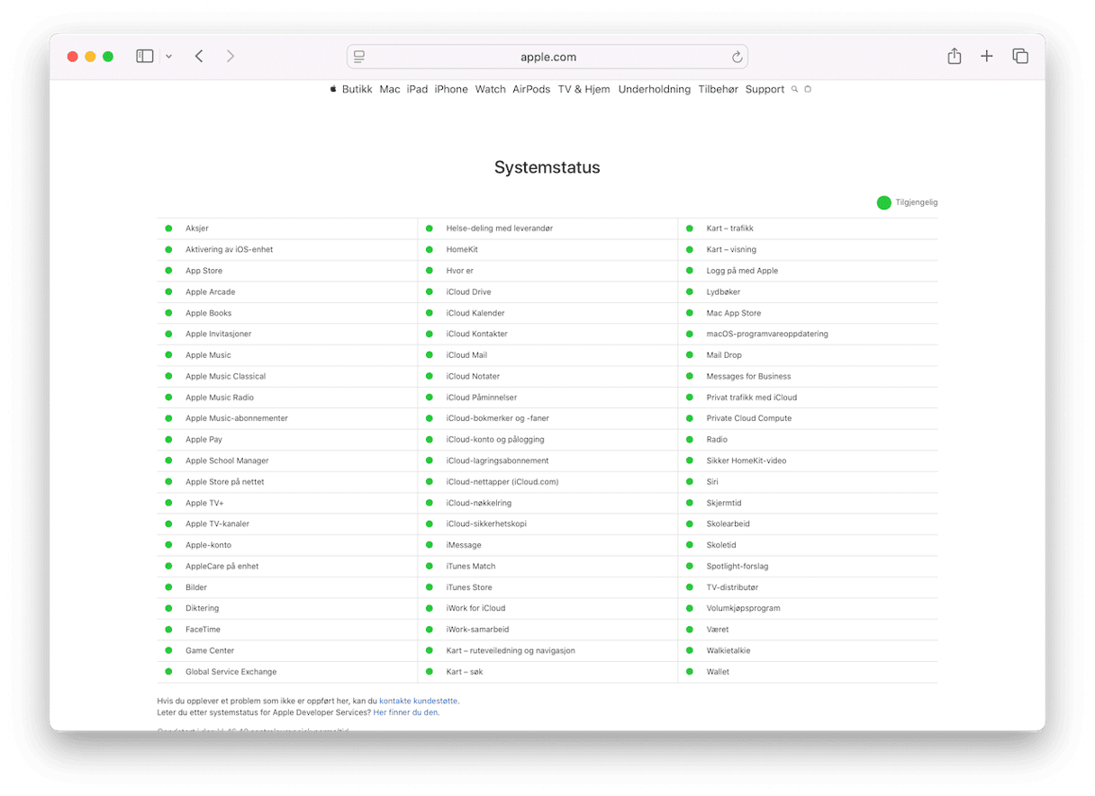Click the page reader icon in address bar

point(359,58)
